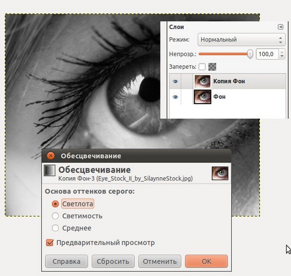Close the Обесцвечивание dialog with the orange X
This screenshot has height=276, width=291.
pos(51,156)
